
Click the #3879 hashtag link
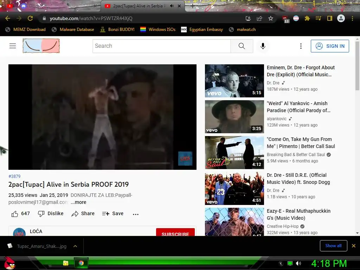pos(14,176)
